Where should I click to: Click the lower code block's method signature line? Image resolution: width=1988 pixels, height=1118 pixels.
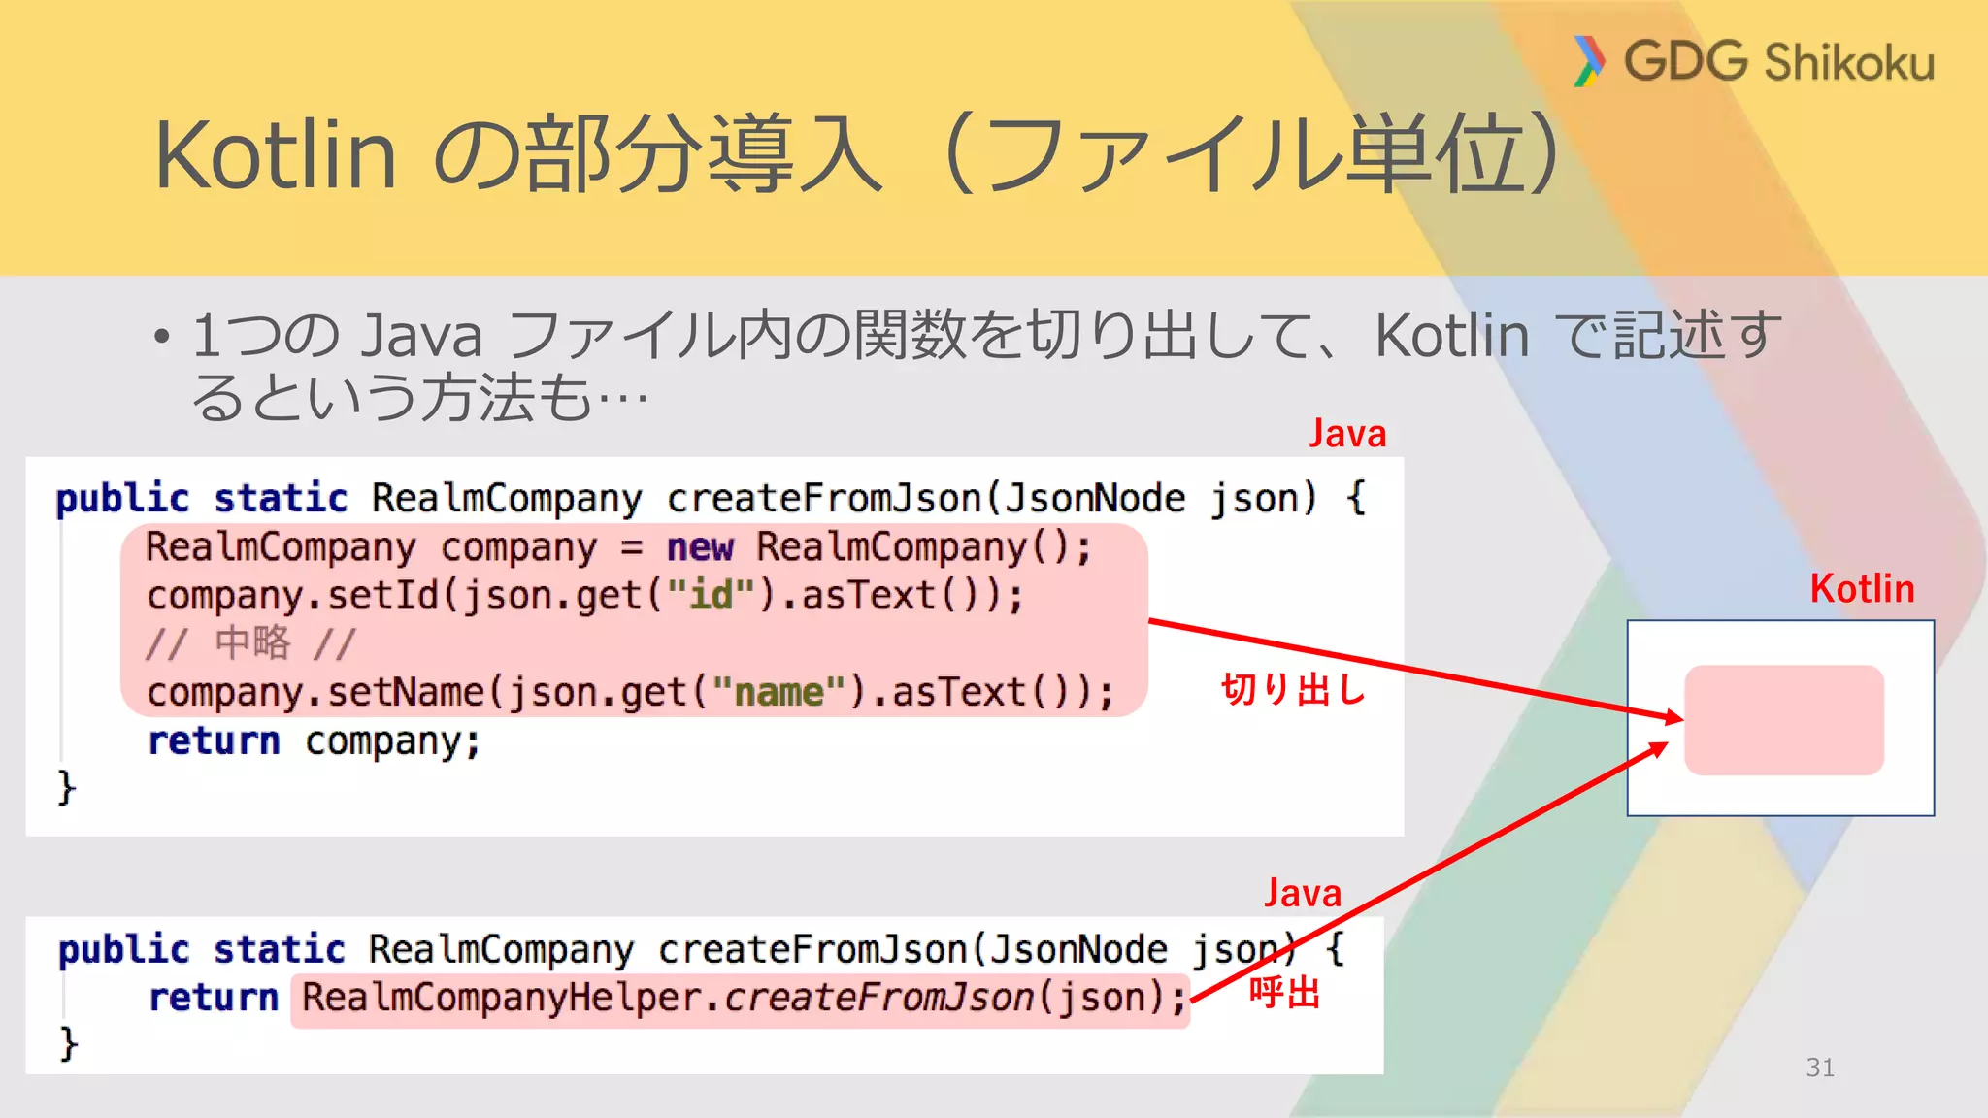pyautogui.click(x=701, y=949)
